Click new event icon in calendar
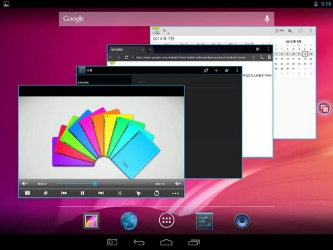 pos(290,31)
